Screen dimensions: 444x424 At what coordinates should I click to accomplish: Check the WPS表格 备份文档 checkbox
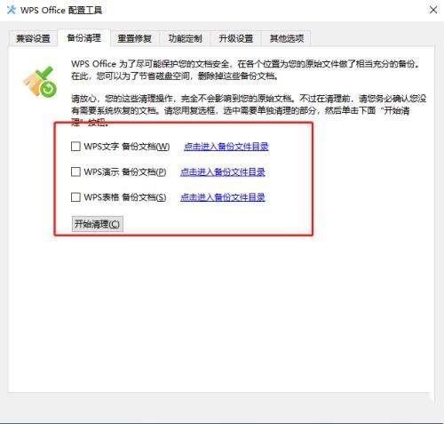[75, 197]
